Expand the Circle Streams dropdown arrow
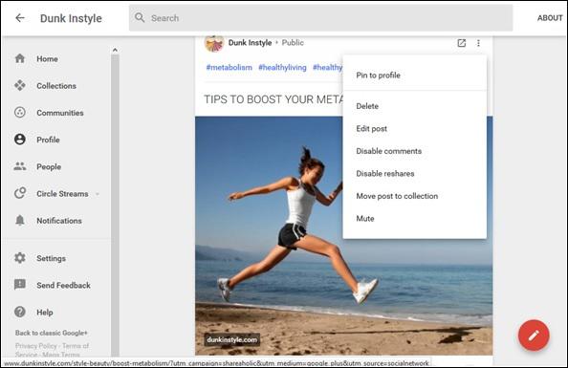The image size is (568, 368). click(x=98, y=194)
